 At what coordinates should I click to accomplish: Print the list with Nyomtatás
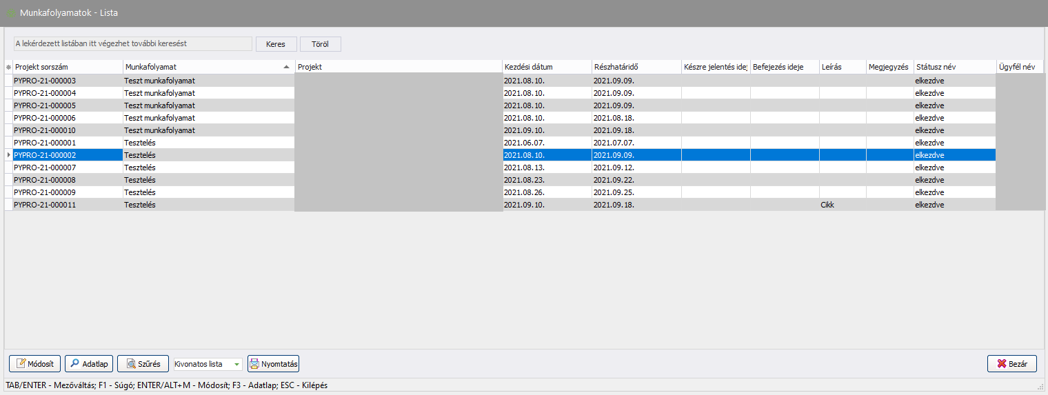(x=274, y=364)
